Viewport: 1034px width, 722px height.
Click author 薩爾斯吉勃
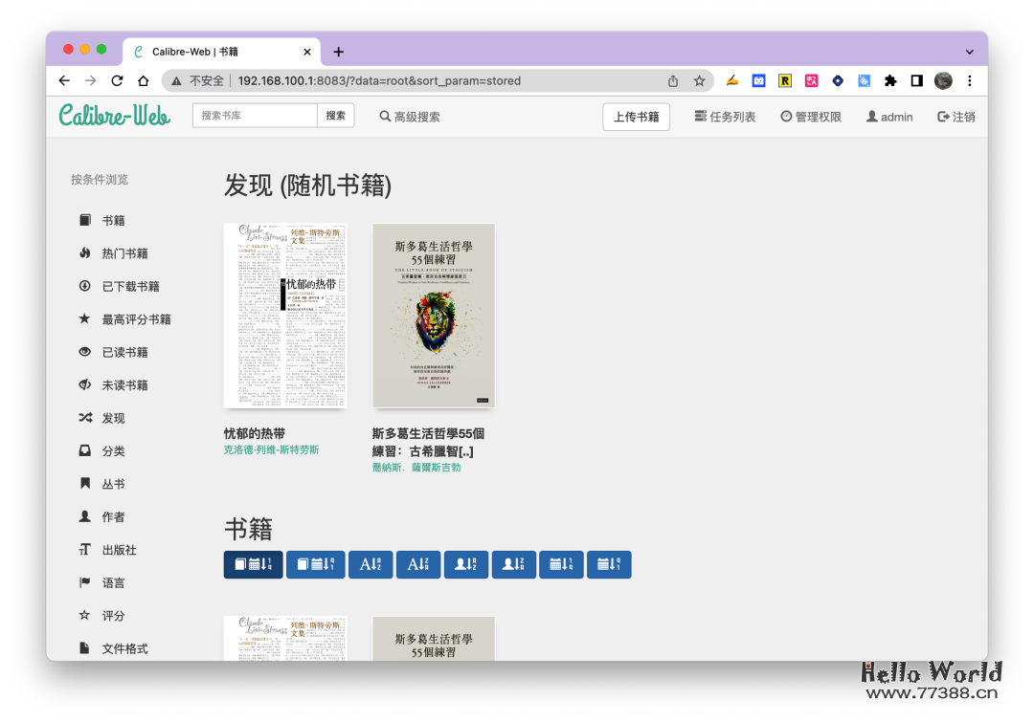pyautogui.click(x=437, y=467)
